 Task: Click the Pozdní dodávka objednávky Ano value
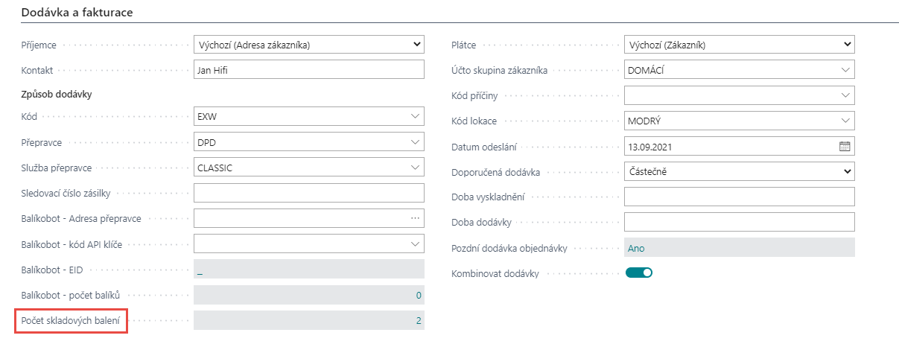[635, 248]
